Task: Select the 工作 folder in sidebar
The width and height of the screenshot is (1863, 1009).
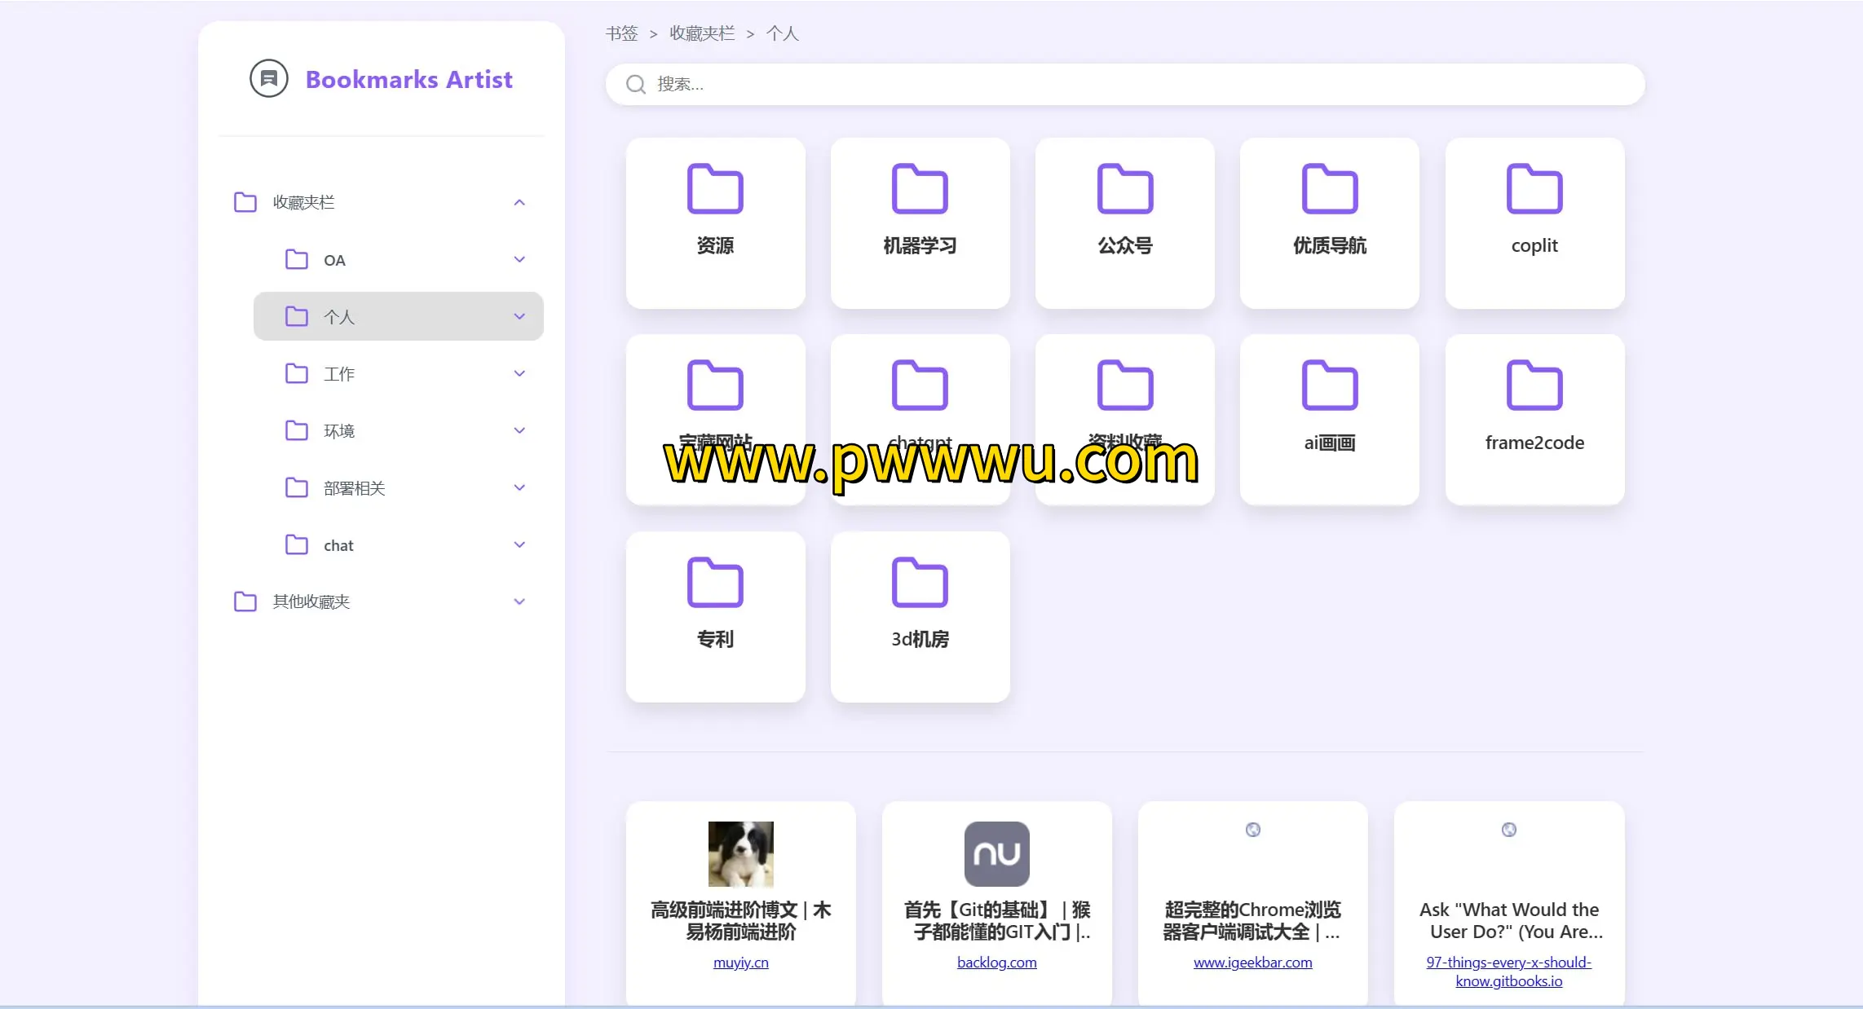Action: click(x=339, y=374)
